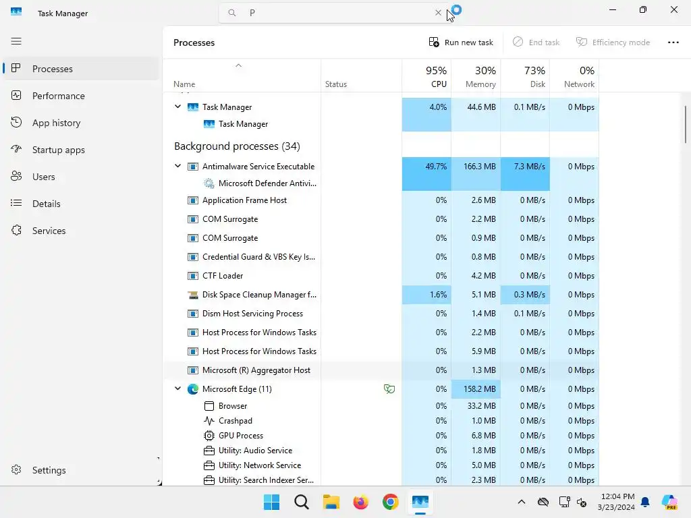This screenshot has height=518, width=691.
Task: Show hidden system tray icons
Action: (x=522, y=502)
